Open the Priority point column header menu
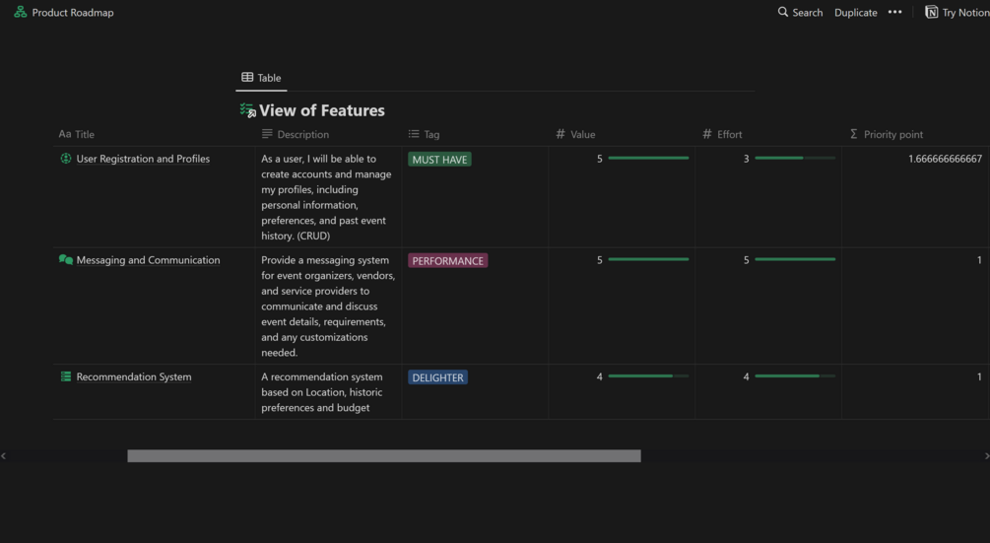The height and width of the screenshot is (543, 990). click(x=892, y=134)
